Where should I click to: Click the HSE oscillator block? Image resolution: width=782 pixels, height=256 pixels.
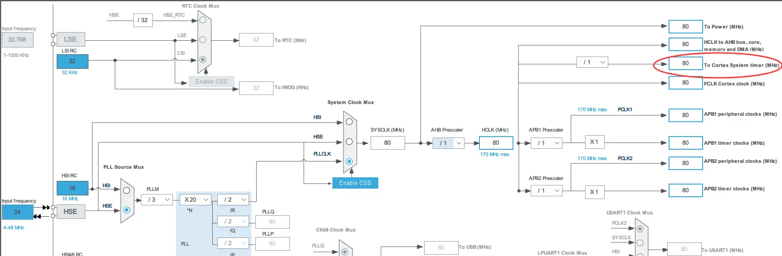(70, 211)
